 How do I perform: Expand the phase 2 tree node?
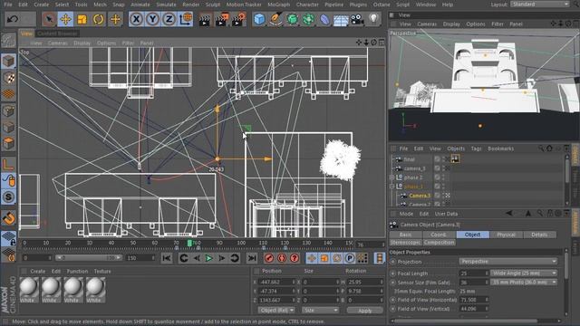[392, 177]
